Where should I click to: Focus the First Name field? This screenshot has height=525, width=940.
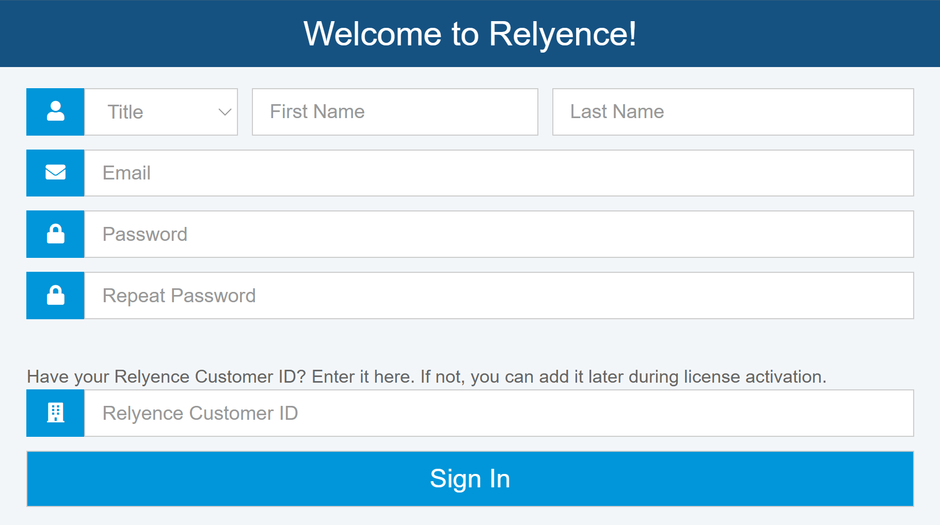395,112
